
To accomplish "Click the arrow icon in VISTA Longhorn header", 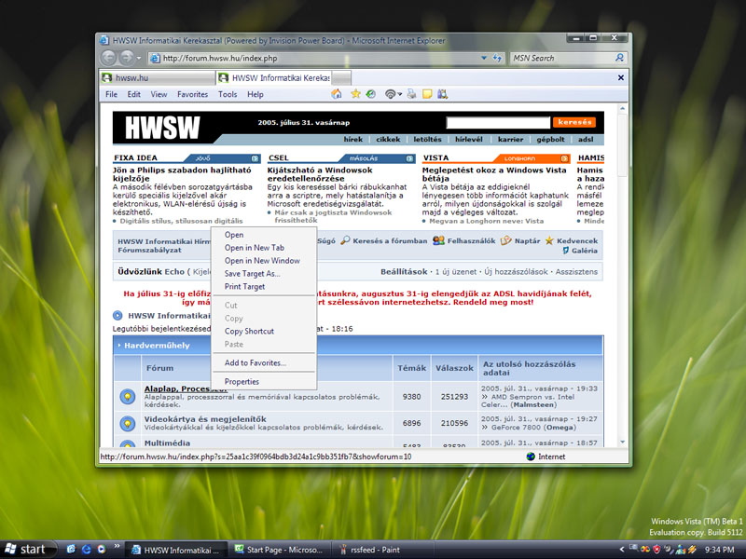I will [x=564, y=158].
